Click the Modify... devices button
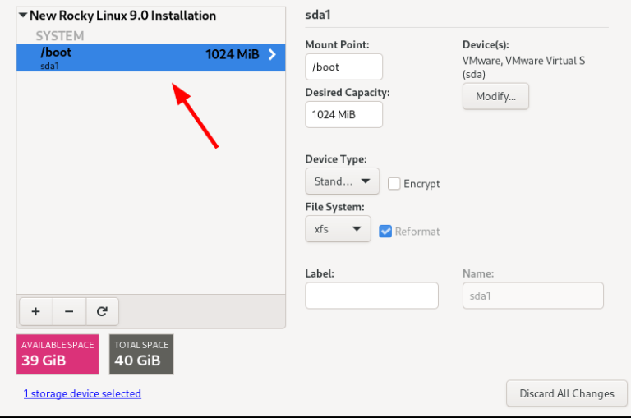 [495, 96]
